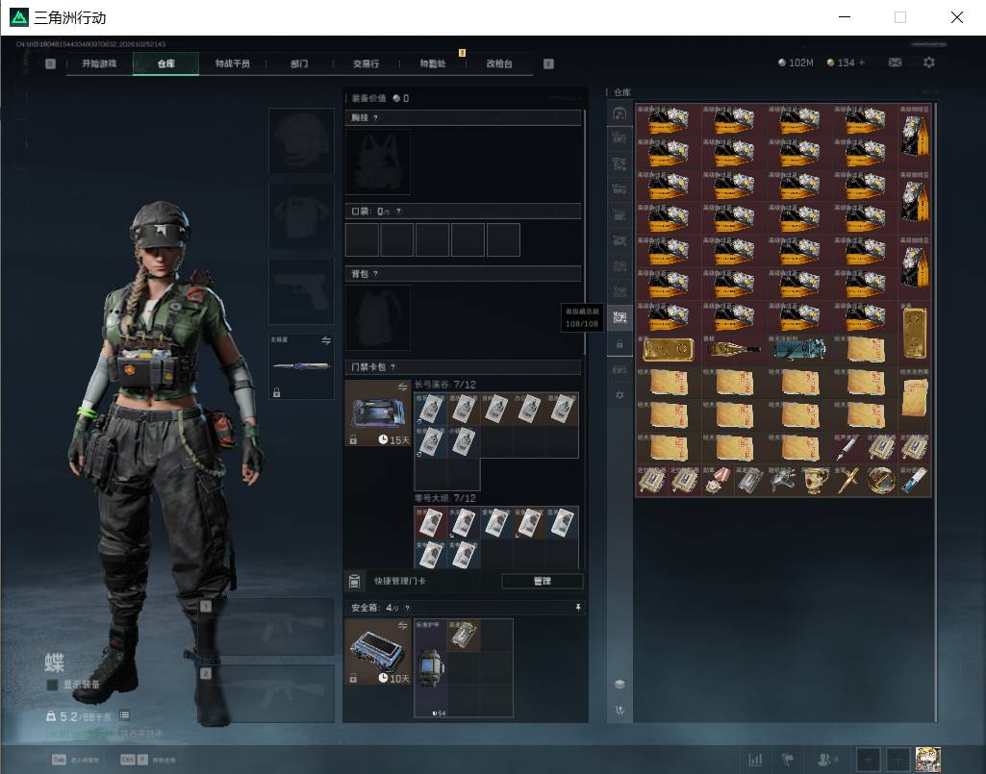The width and height of the screenshot is (986, 774).
Task: Toggle the pin on 安全箱 header
Action: tap(578, 608)
